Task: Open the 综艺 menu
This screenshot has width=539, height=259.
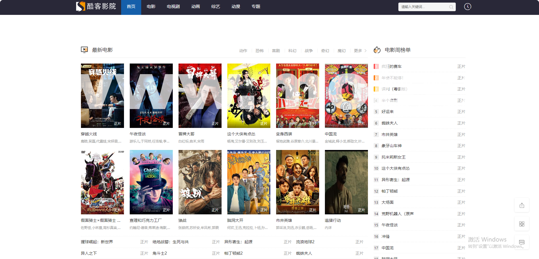Action: [x=216, y=7]
